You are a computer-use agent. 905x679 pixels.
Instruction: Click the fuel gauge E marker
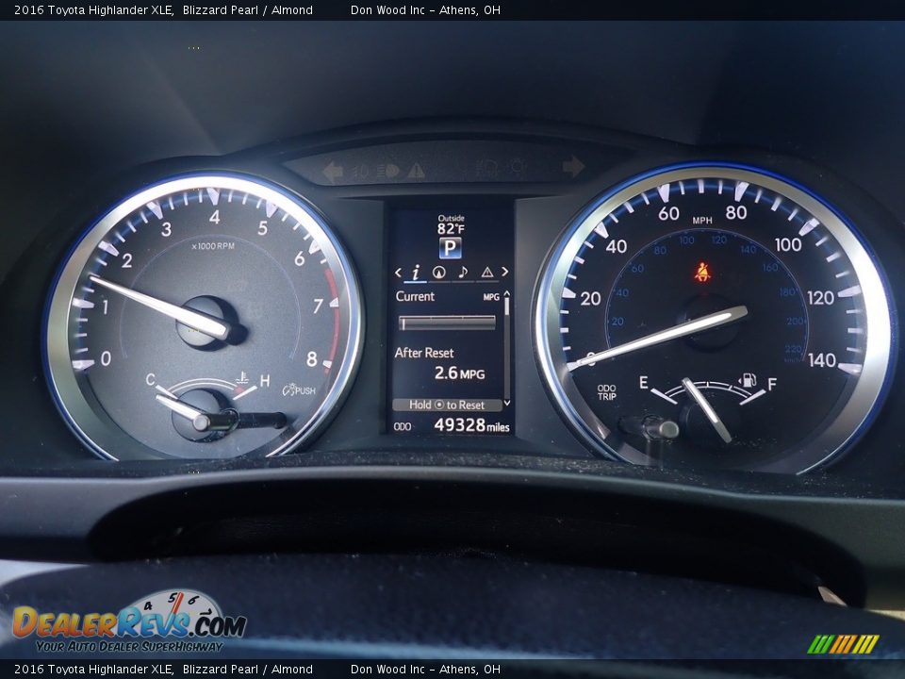644,383
